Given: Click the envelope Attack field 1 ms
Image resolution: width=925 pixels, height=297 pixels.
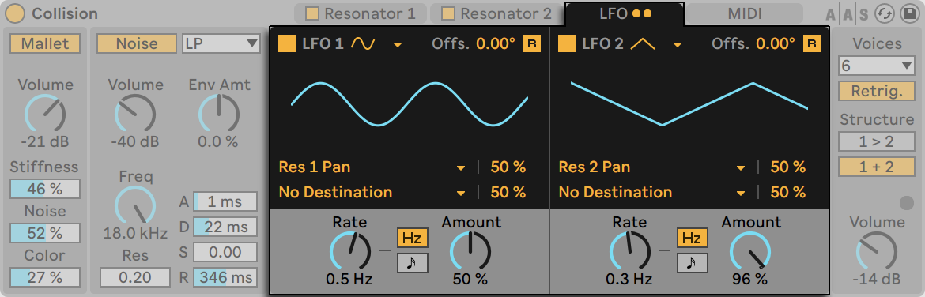Looking at the screenshot, I should click(225, 201).
